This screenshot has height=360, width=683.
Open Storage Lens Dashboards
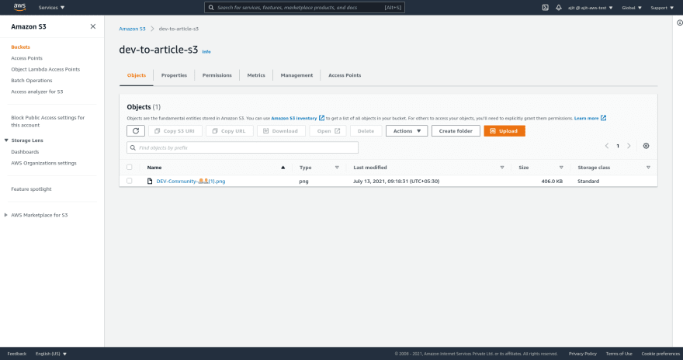click(25, 152)
